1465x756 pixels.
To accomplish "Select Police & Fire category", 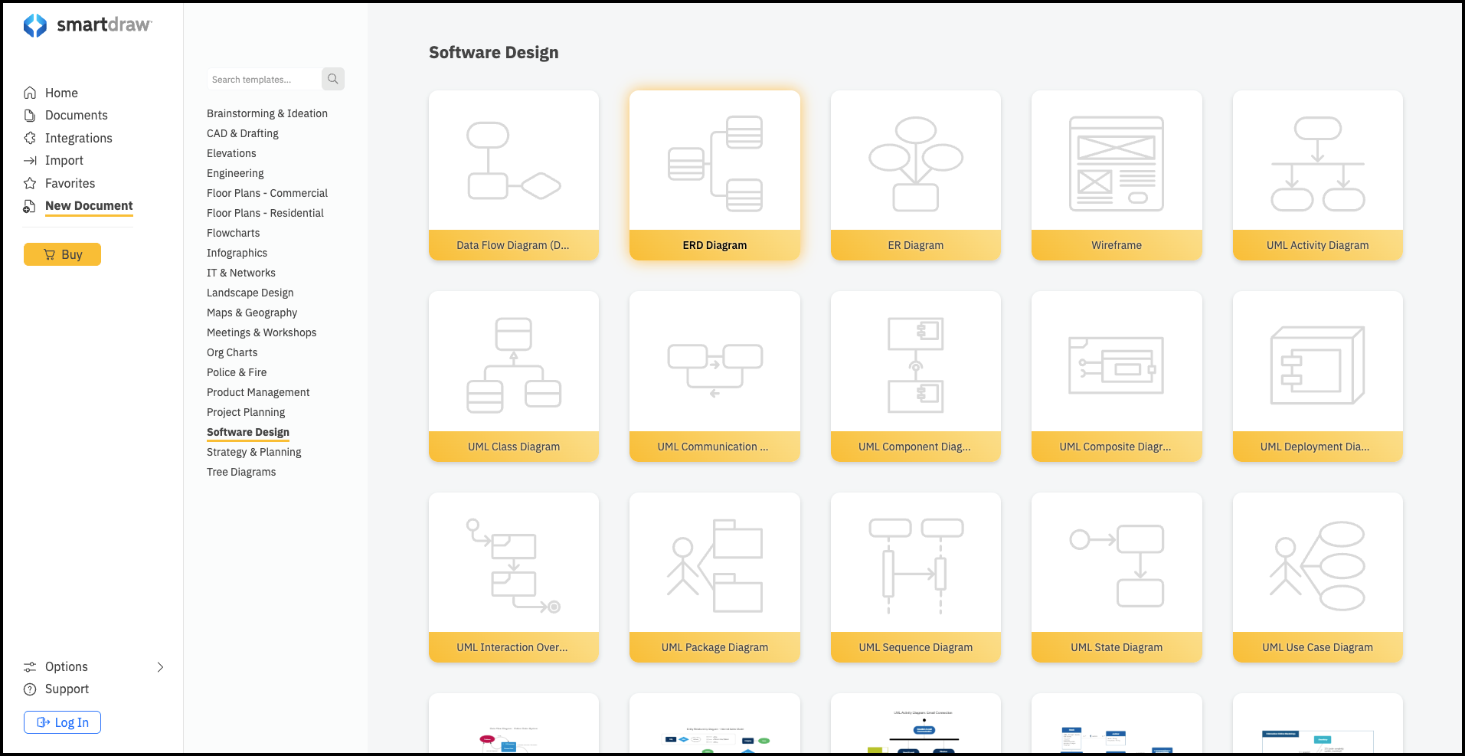I will pos(237,372).
